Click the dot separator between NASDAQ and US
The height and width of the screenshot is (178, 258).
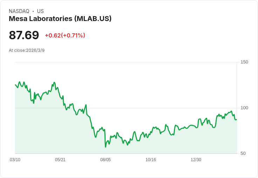click(33, 12)
